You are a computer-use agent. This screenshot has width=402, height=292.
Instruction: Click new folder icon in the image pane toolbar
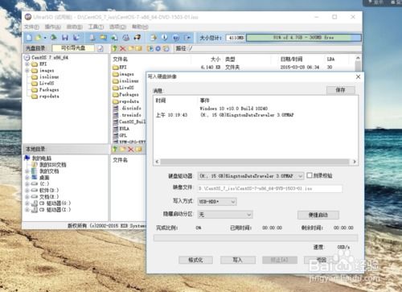click(131, 48)
